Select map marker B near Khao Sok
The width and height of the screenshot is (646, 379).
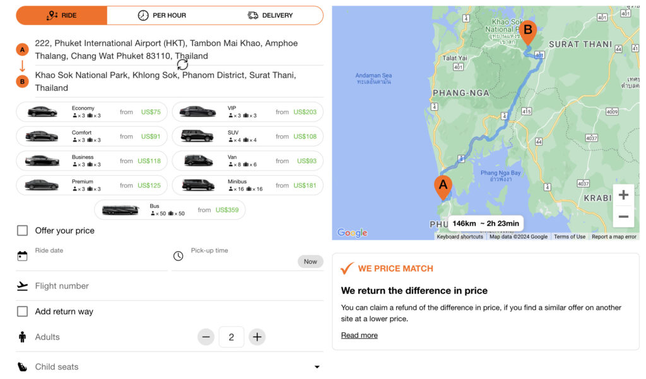pos(528,28)
